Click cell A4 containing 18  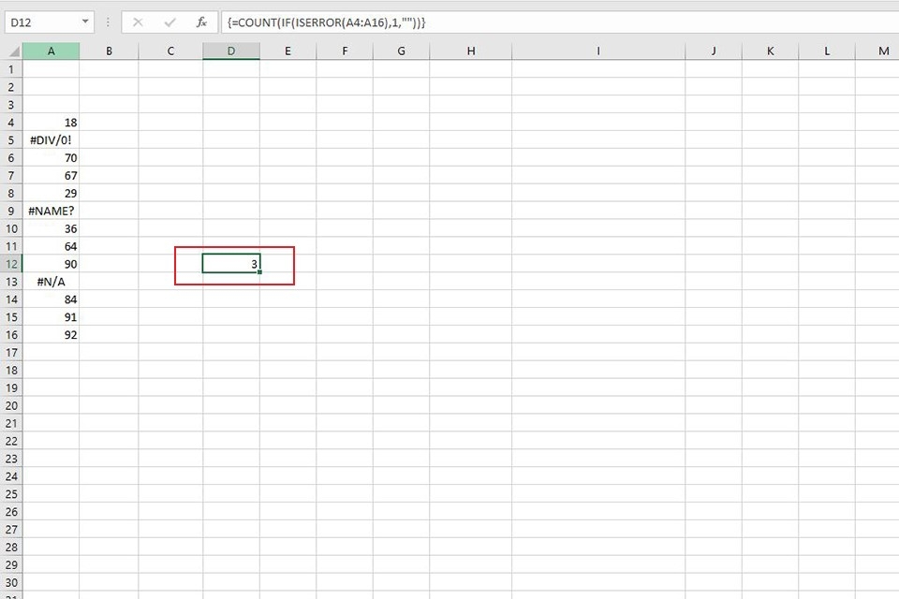(51, 123)
